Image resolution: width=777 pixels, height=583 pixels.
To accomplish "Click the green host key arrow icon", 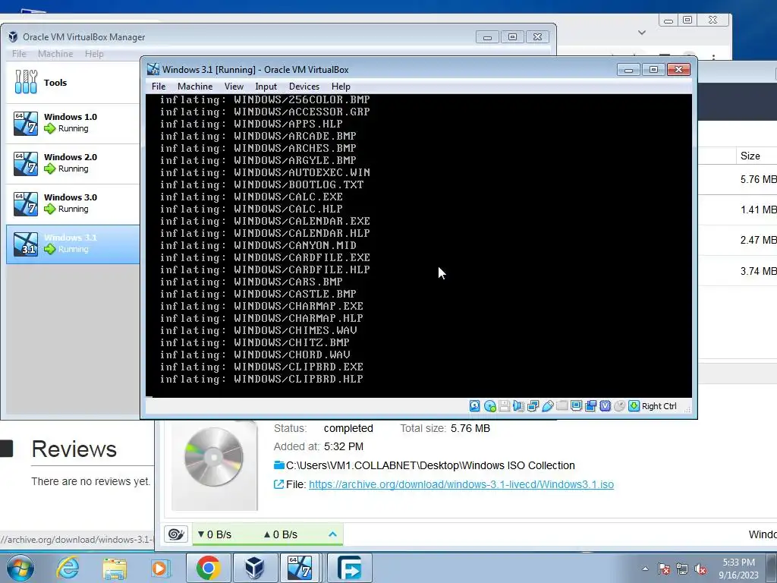I will (634, 406).
